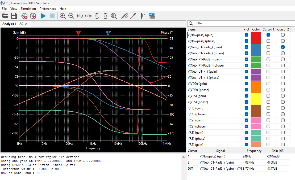
Task: Create a new analysis tab
Action: (x=24, y=16)
